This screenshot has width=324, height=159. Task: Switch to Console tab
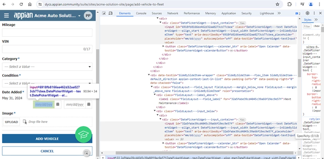(x=141, y=13)
